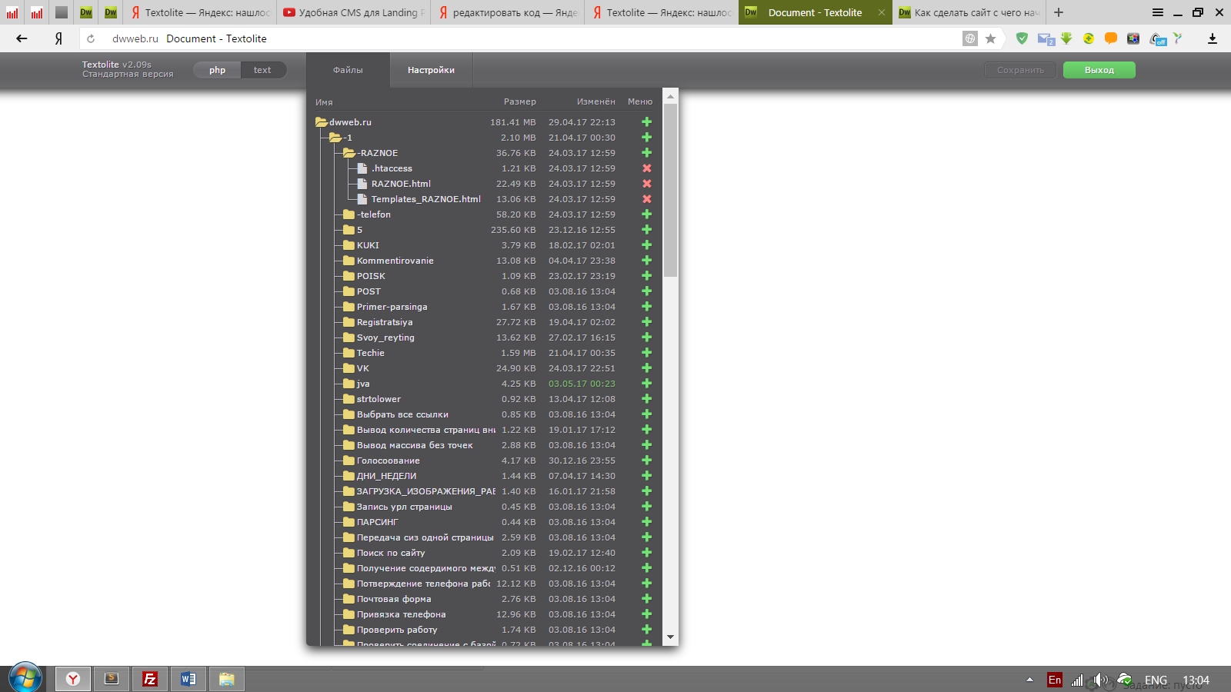Reload the page with refresh icon
This screenshot has width=1231, height=692.
coord(91,38)
